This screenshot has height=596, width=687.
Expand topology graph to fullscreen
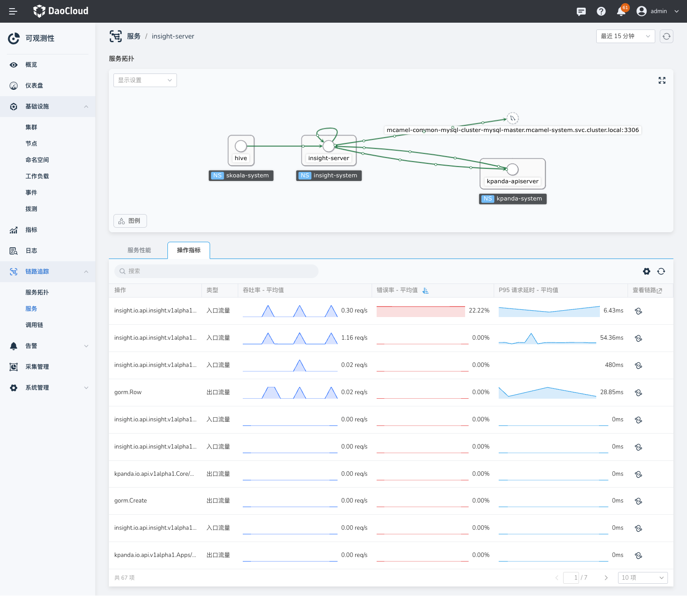click(x=662, y=80)
